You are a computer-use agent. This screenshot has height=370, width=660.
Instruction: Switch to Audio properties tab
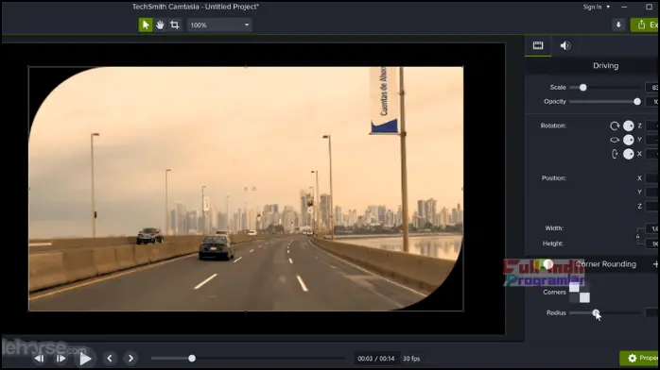click(x=565, y=45)
